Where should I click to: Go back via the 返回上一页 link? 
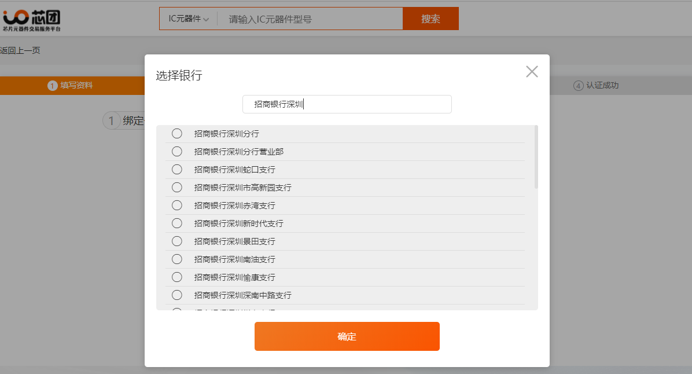[20, 50]
